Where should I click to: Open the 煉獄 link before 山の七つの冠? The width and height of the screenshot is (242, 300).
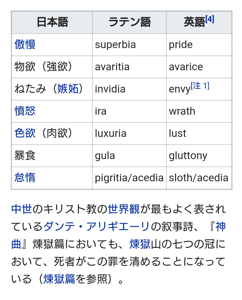coord(140,244)
